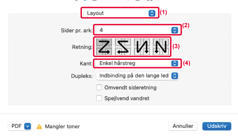Open the Dupleks binding dropdown

[x=138, y=76]
